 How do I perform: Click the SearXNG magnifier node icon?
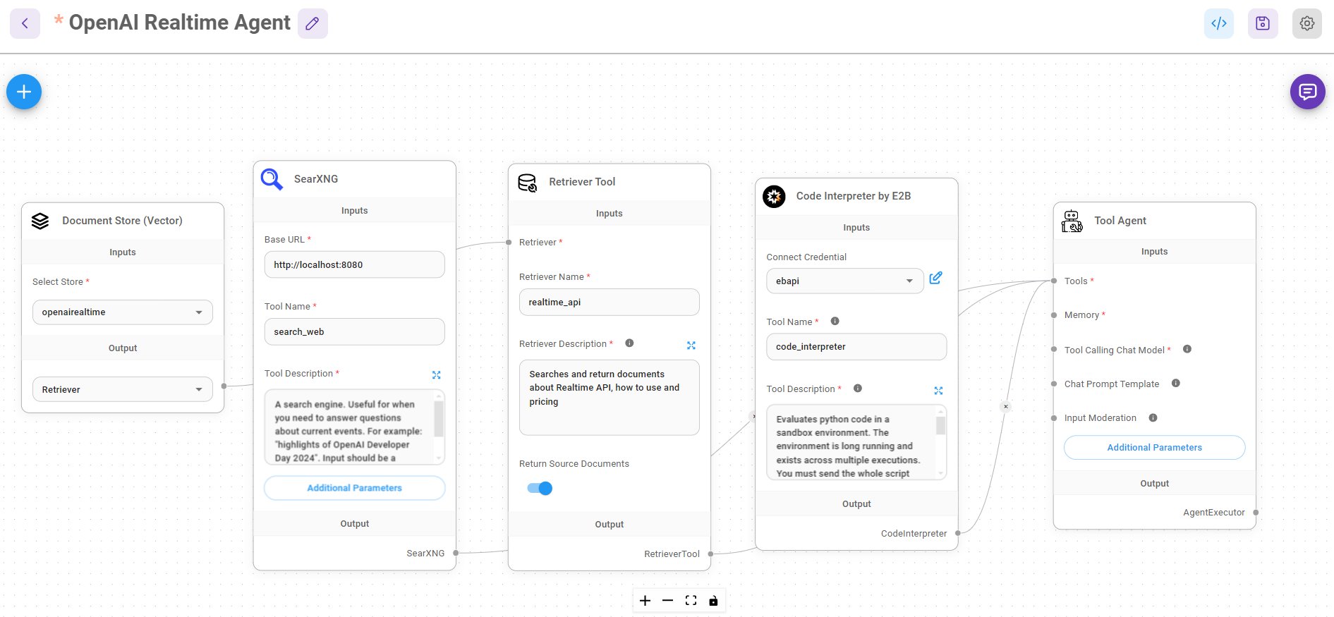pyautogui.click(x=272, y=179)
